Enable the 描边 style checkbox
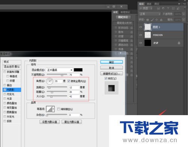Viewport: 188px width, 147px height. 5,85
